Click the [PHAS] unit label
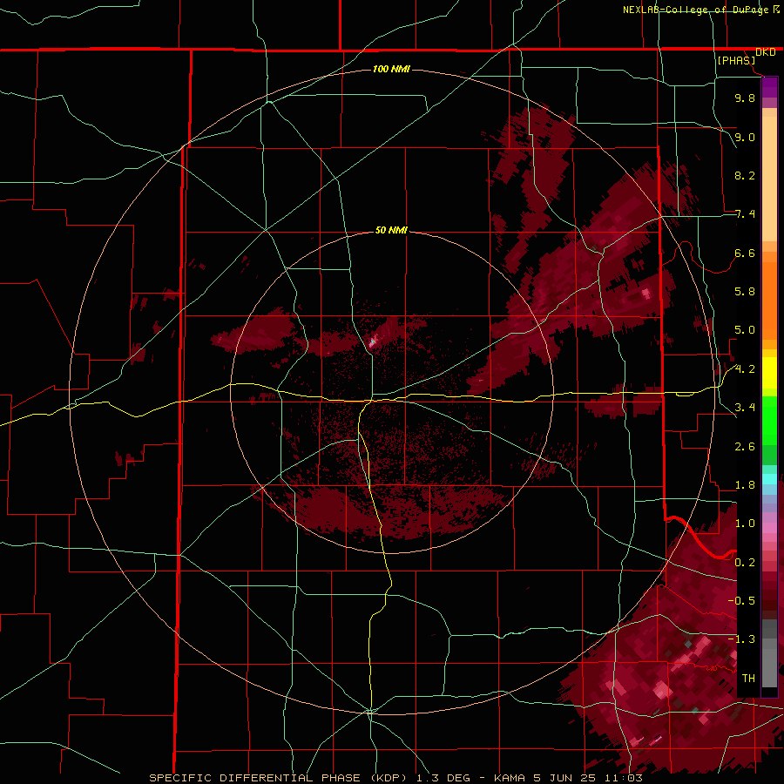784x784 pixels. [x=736, y=60]
